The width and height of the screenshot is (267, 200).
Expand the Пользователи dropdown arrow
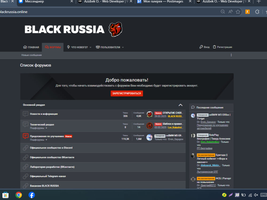(x=123, y=47)
